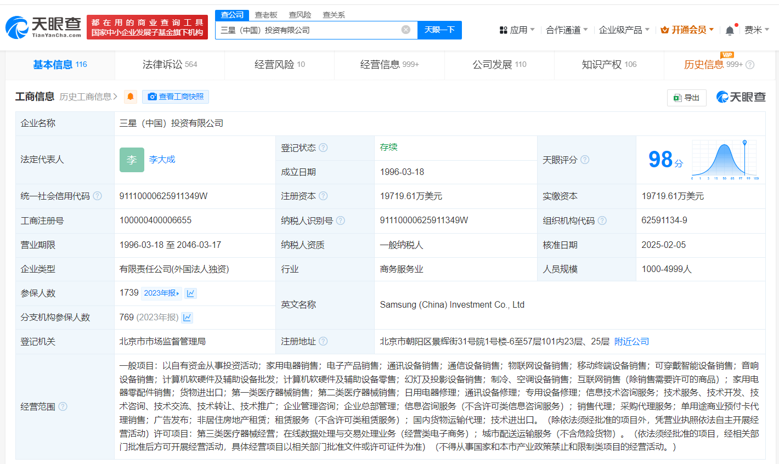This screenshot has height=464, width=779.
Task: Click the English name Samsung (China) Investment Co., Ltd
Action: point(452,304)
